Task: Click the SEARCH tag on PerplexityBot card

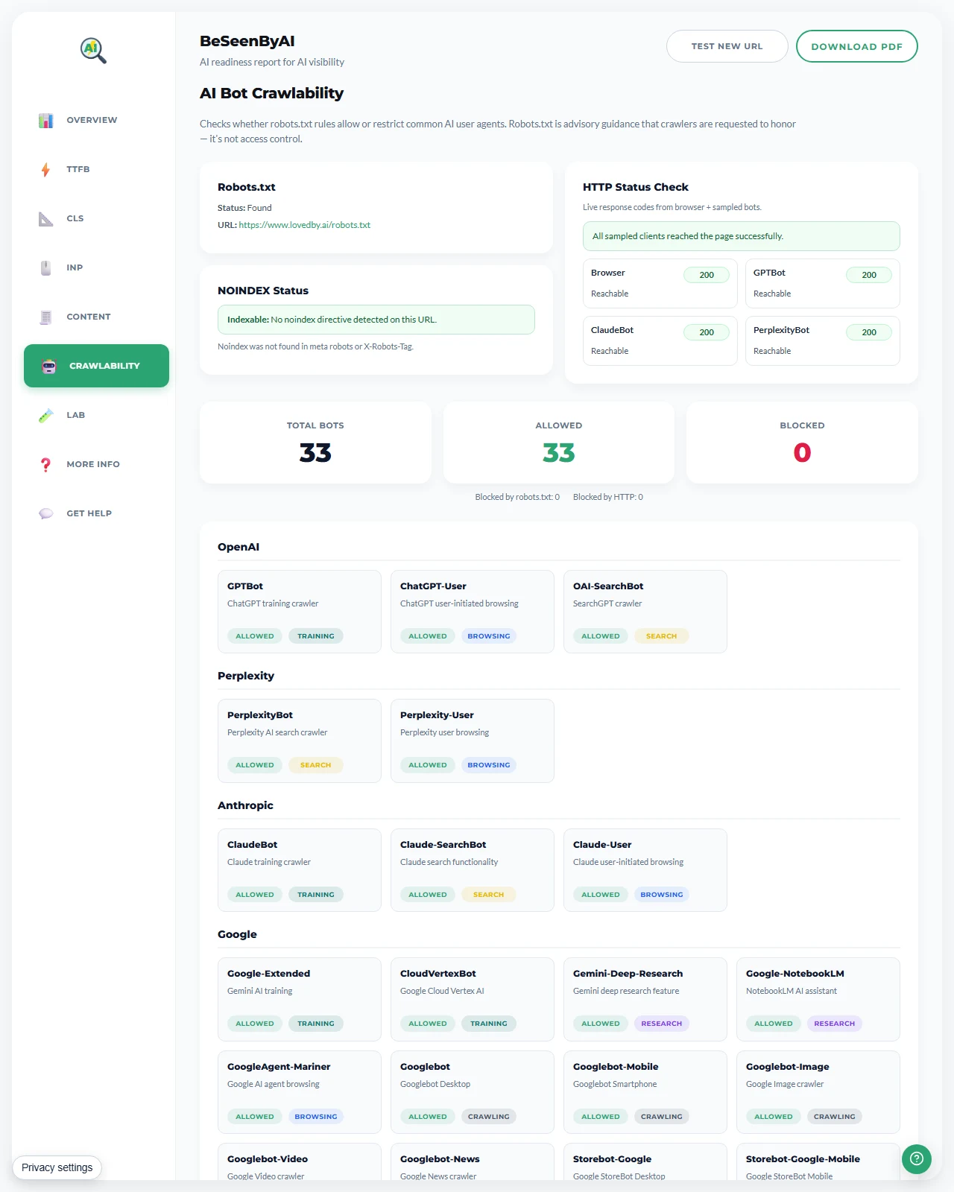Action: (x=316, y=765)
